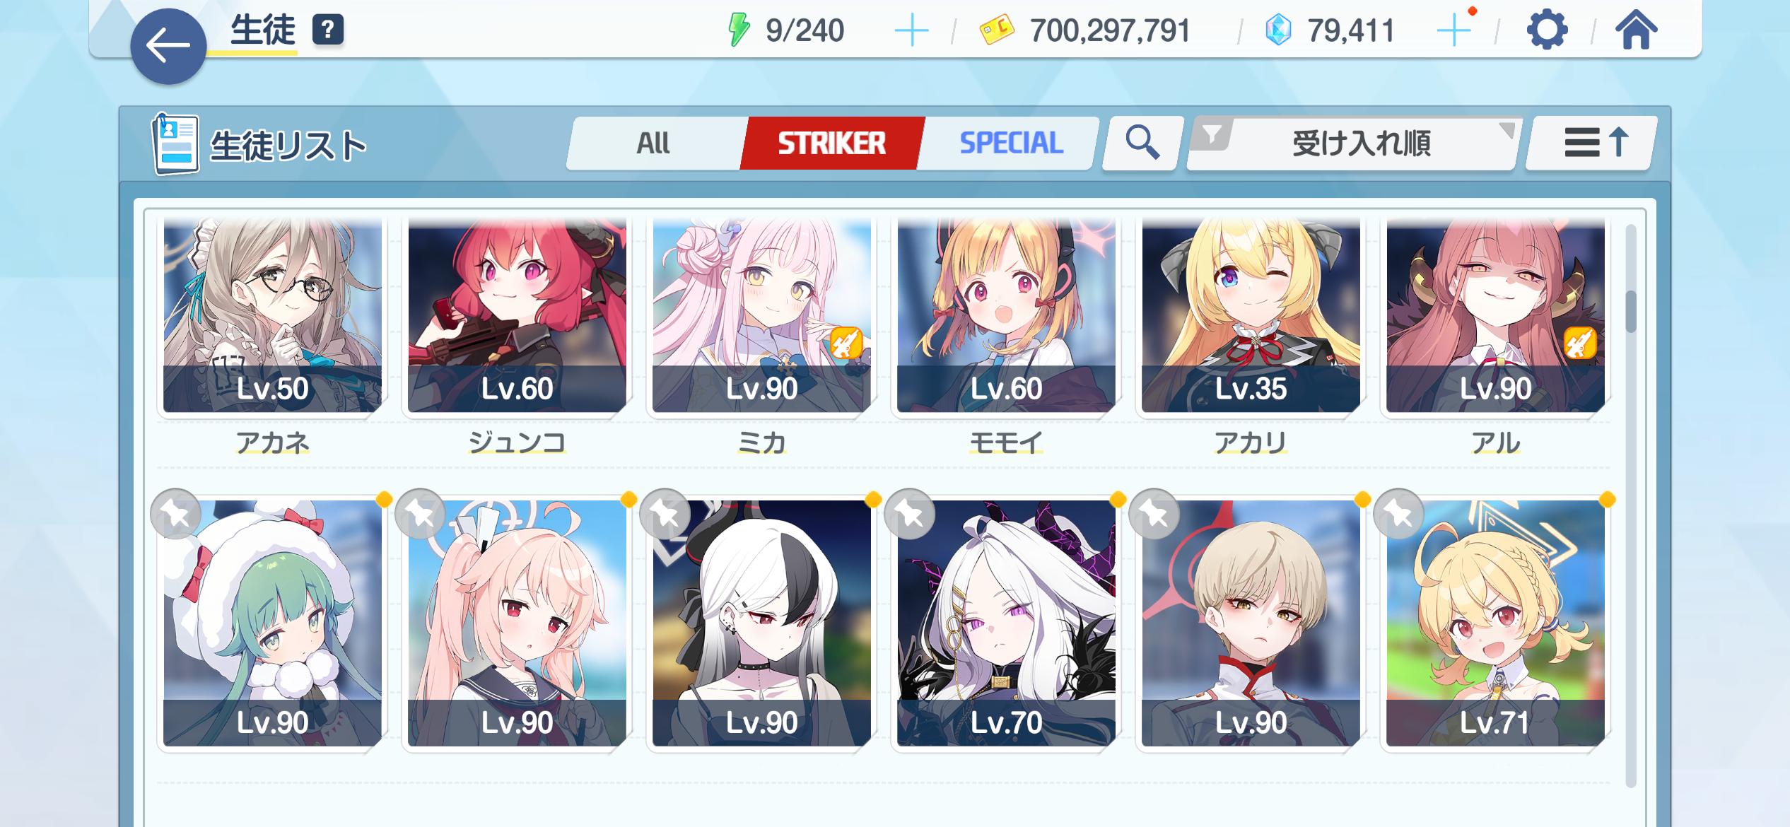This screenshot has width=1790, height=827.
Task: Open student search with magnifier icon
Action: (x=1142, y=143)
